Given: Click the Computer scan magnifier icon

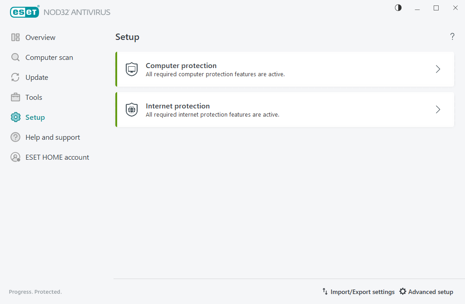Looking at the screenshot, I should (x=15, y=58).
